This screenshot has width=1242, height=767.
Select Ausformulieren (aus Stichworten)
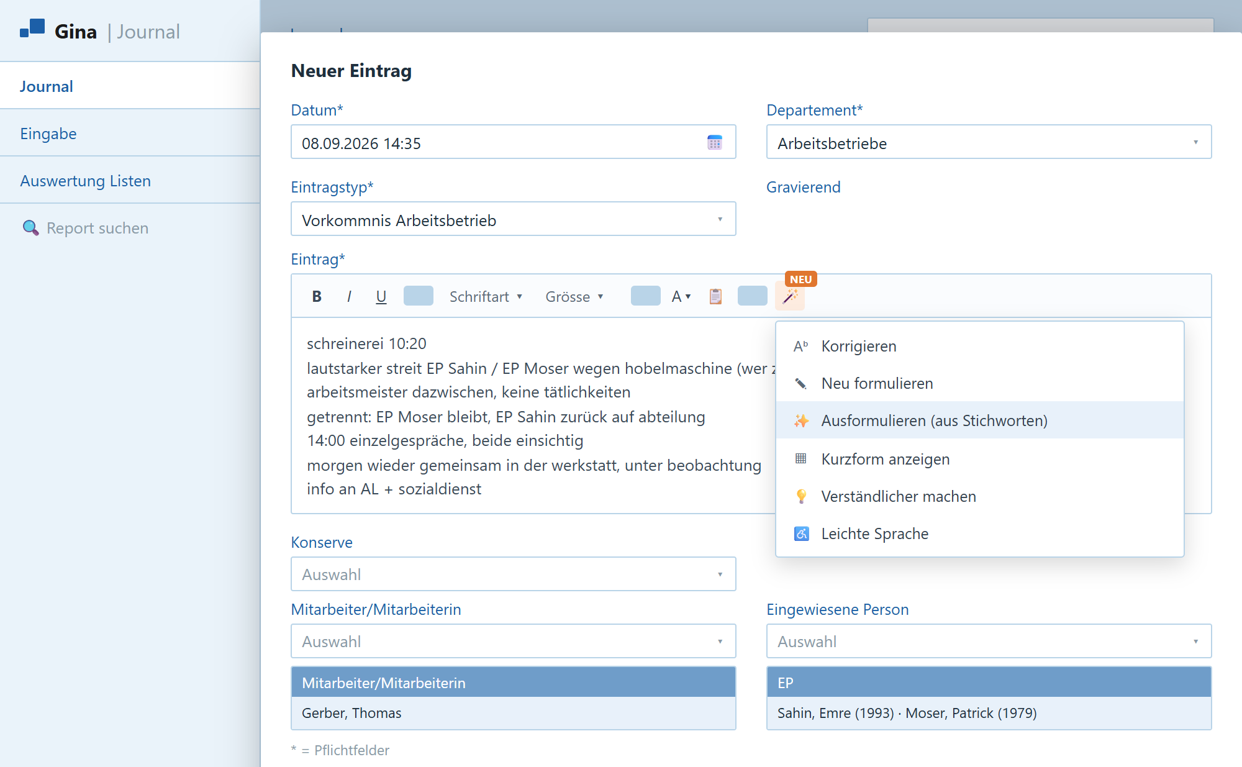[980, 420]
